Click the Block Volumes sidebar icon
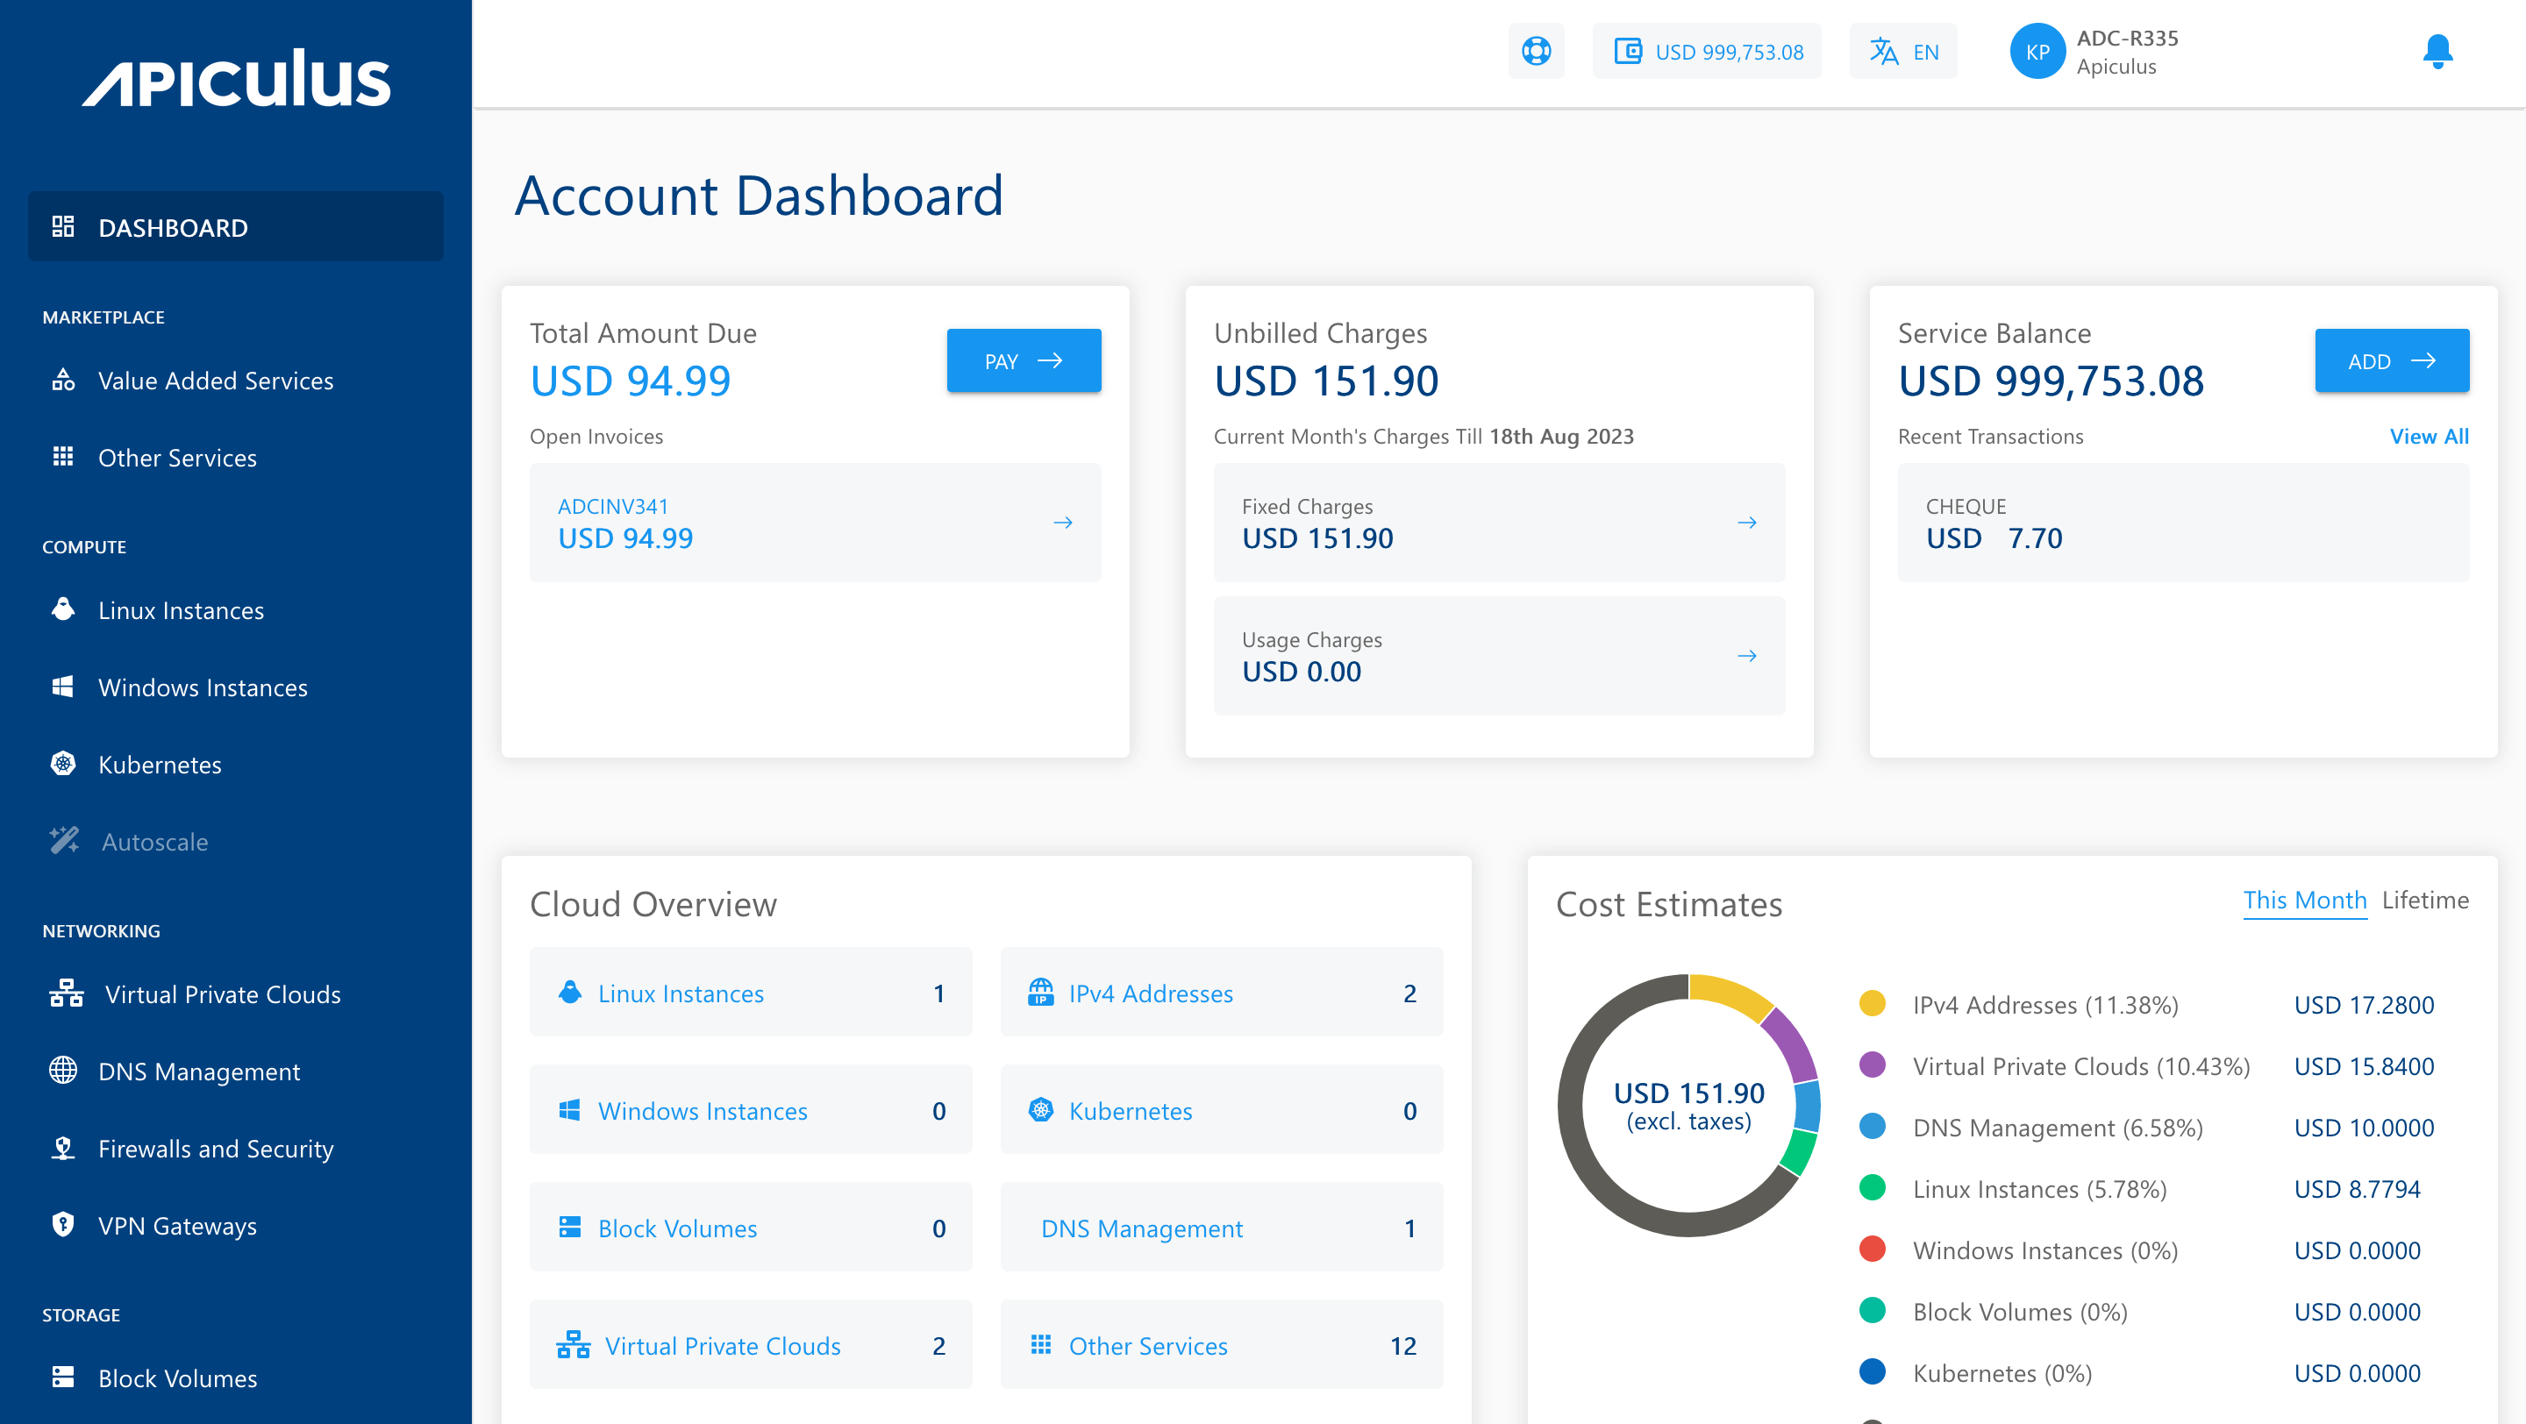This screenshot has width=2526, height=1424. click(63, 1377)
